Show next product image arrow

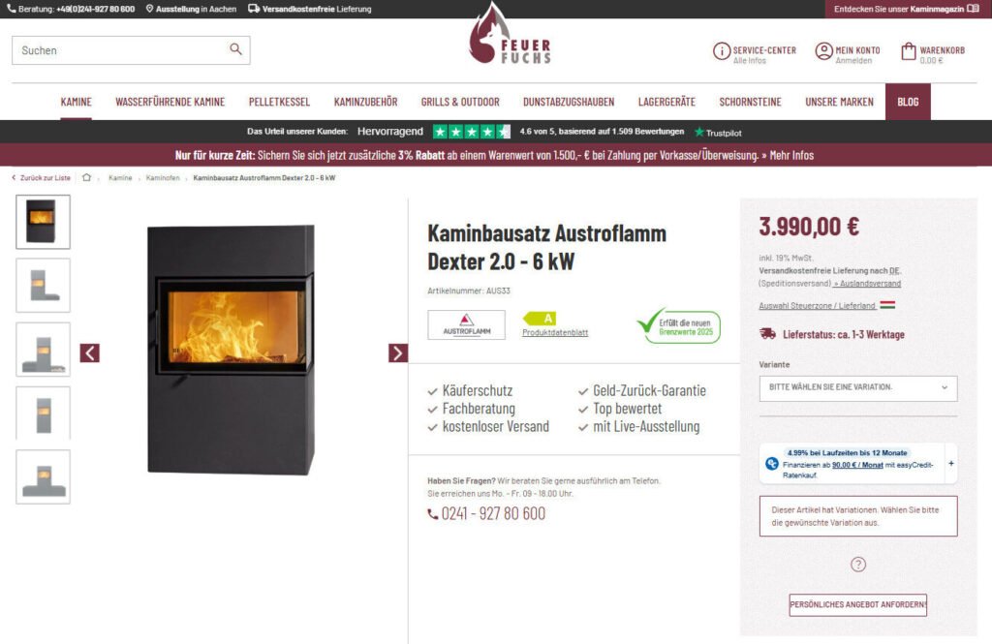(398, 353)
